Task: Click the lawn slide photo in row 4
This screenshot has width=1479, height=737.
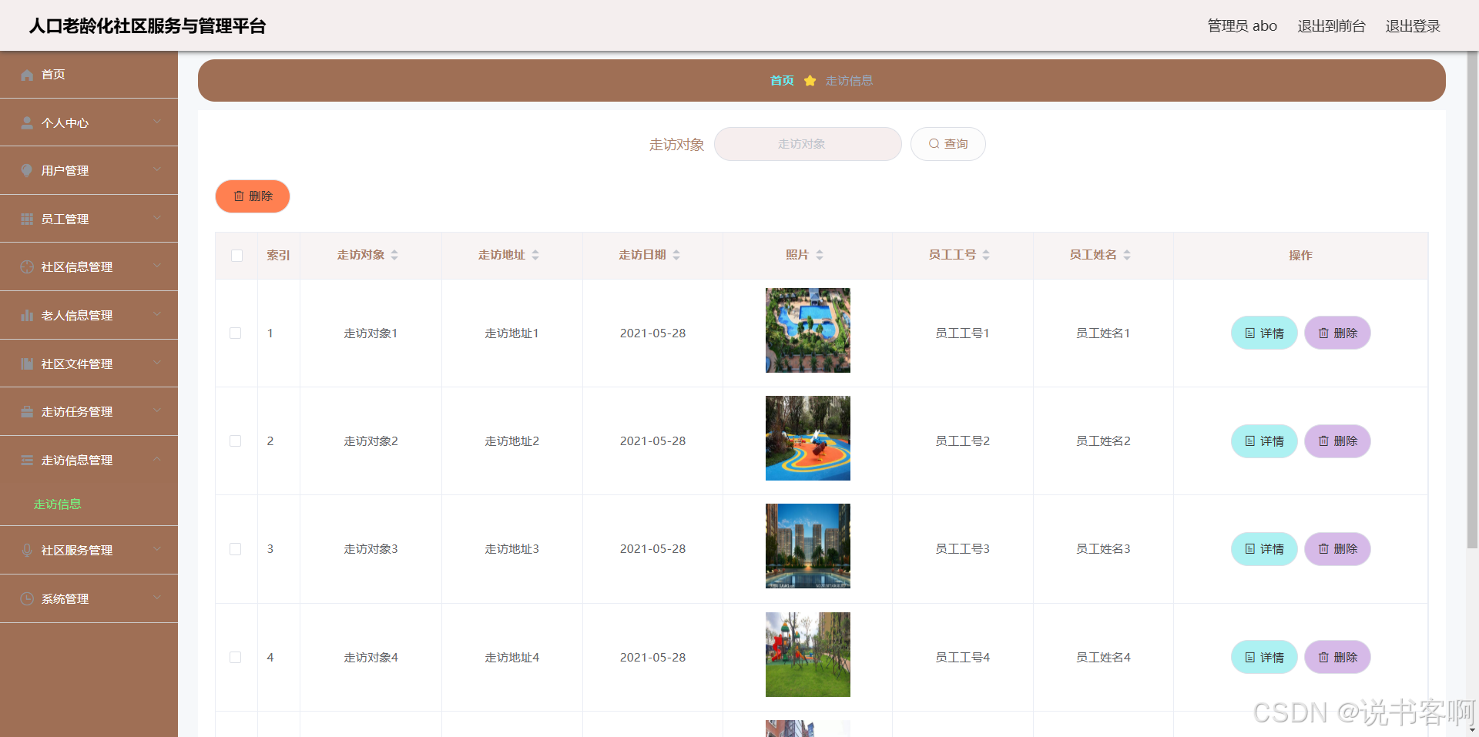Action: pos(808,655)
